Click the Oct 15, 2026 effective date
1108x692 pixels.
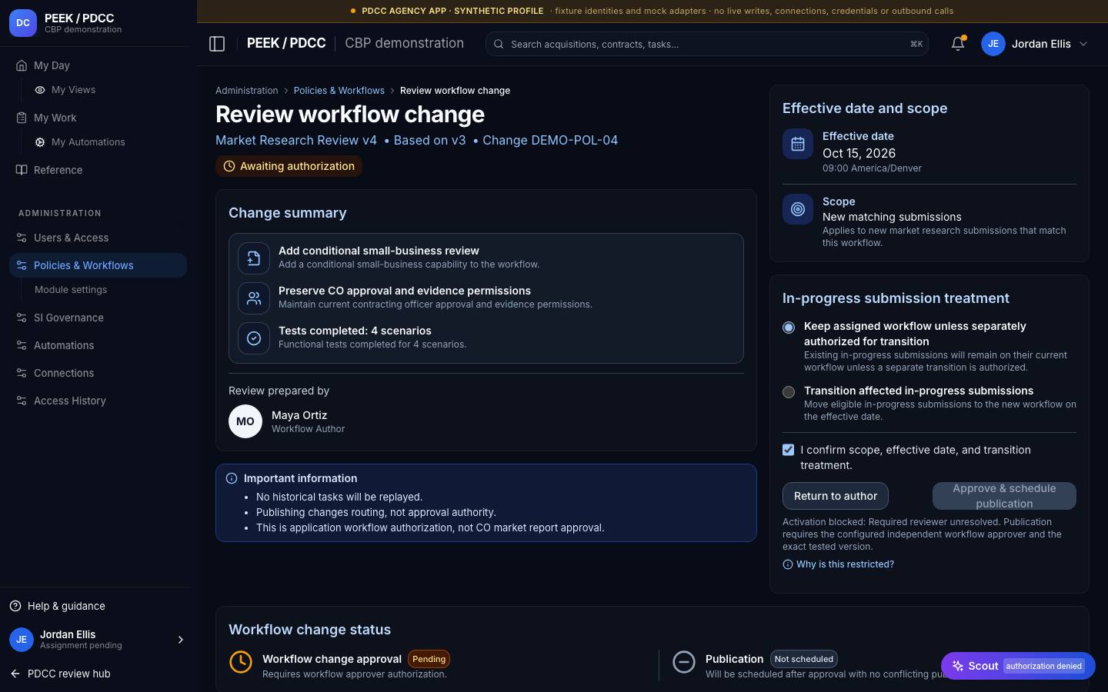[859, 153]
